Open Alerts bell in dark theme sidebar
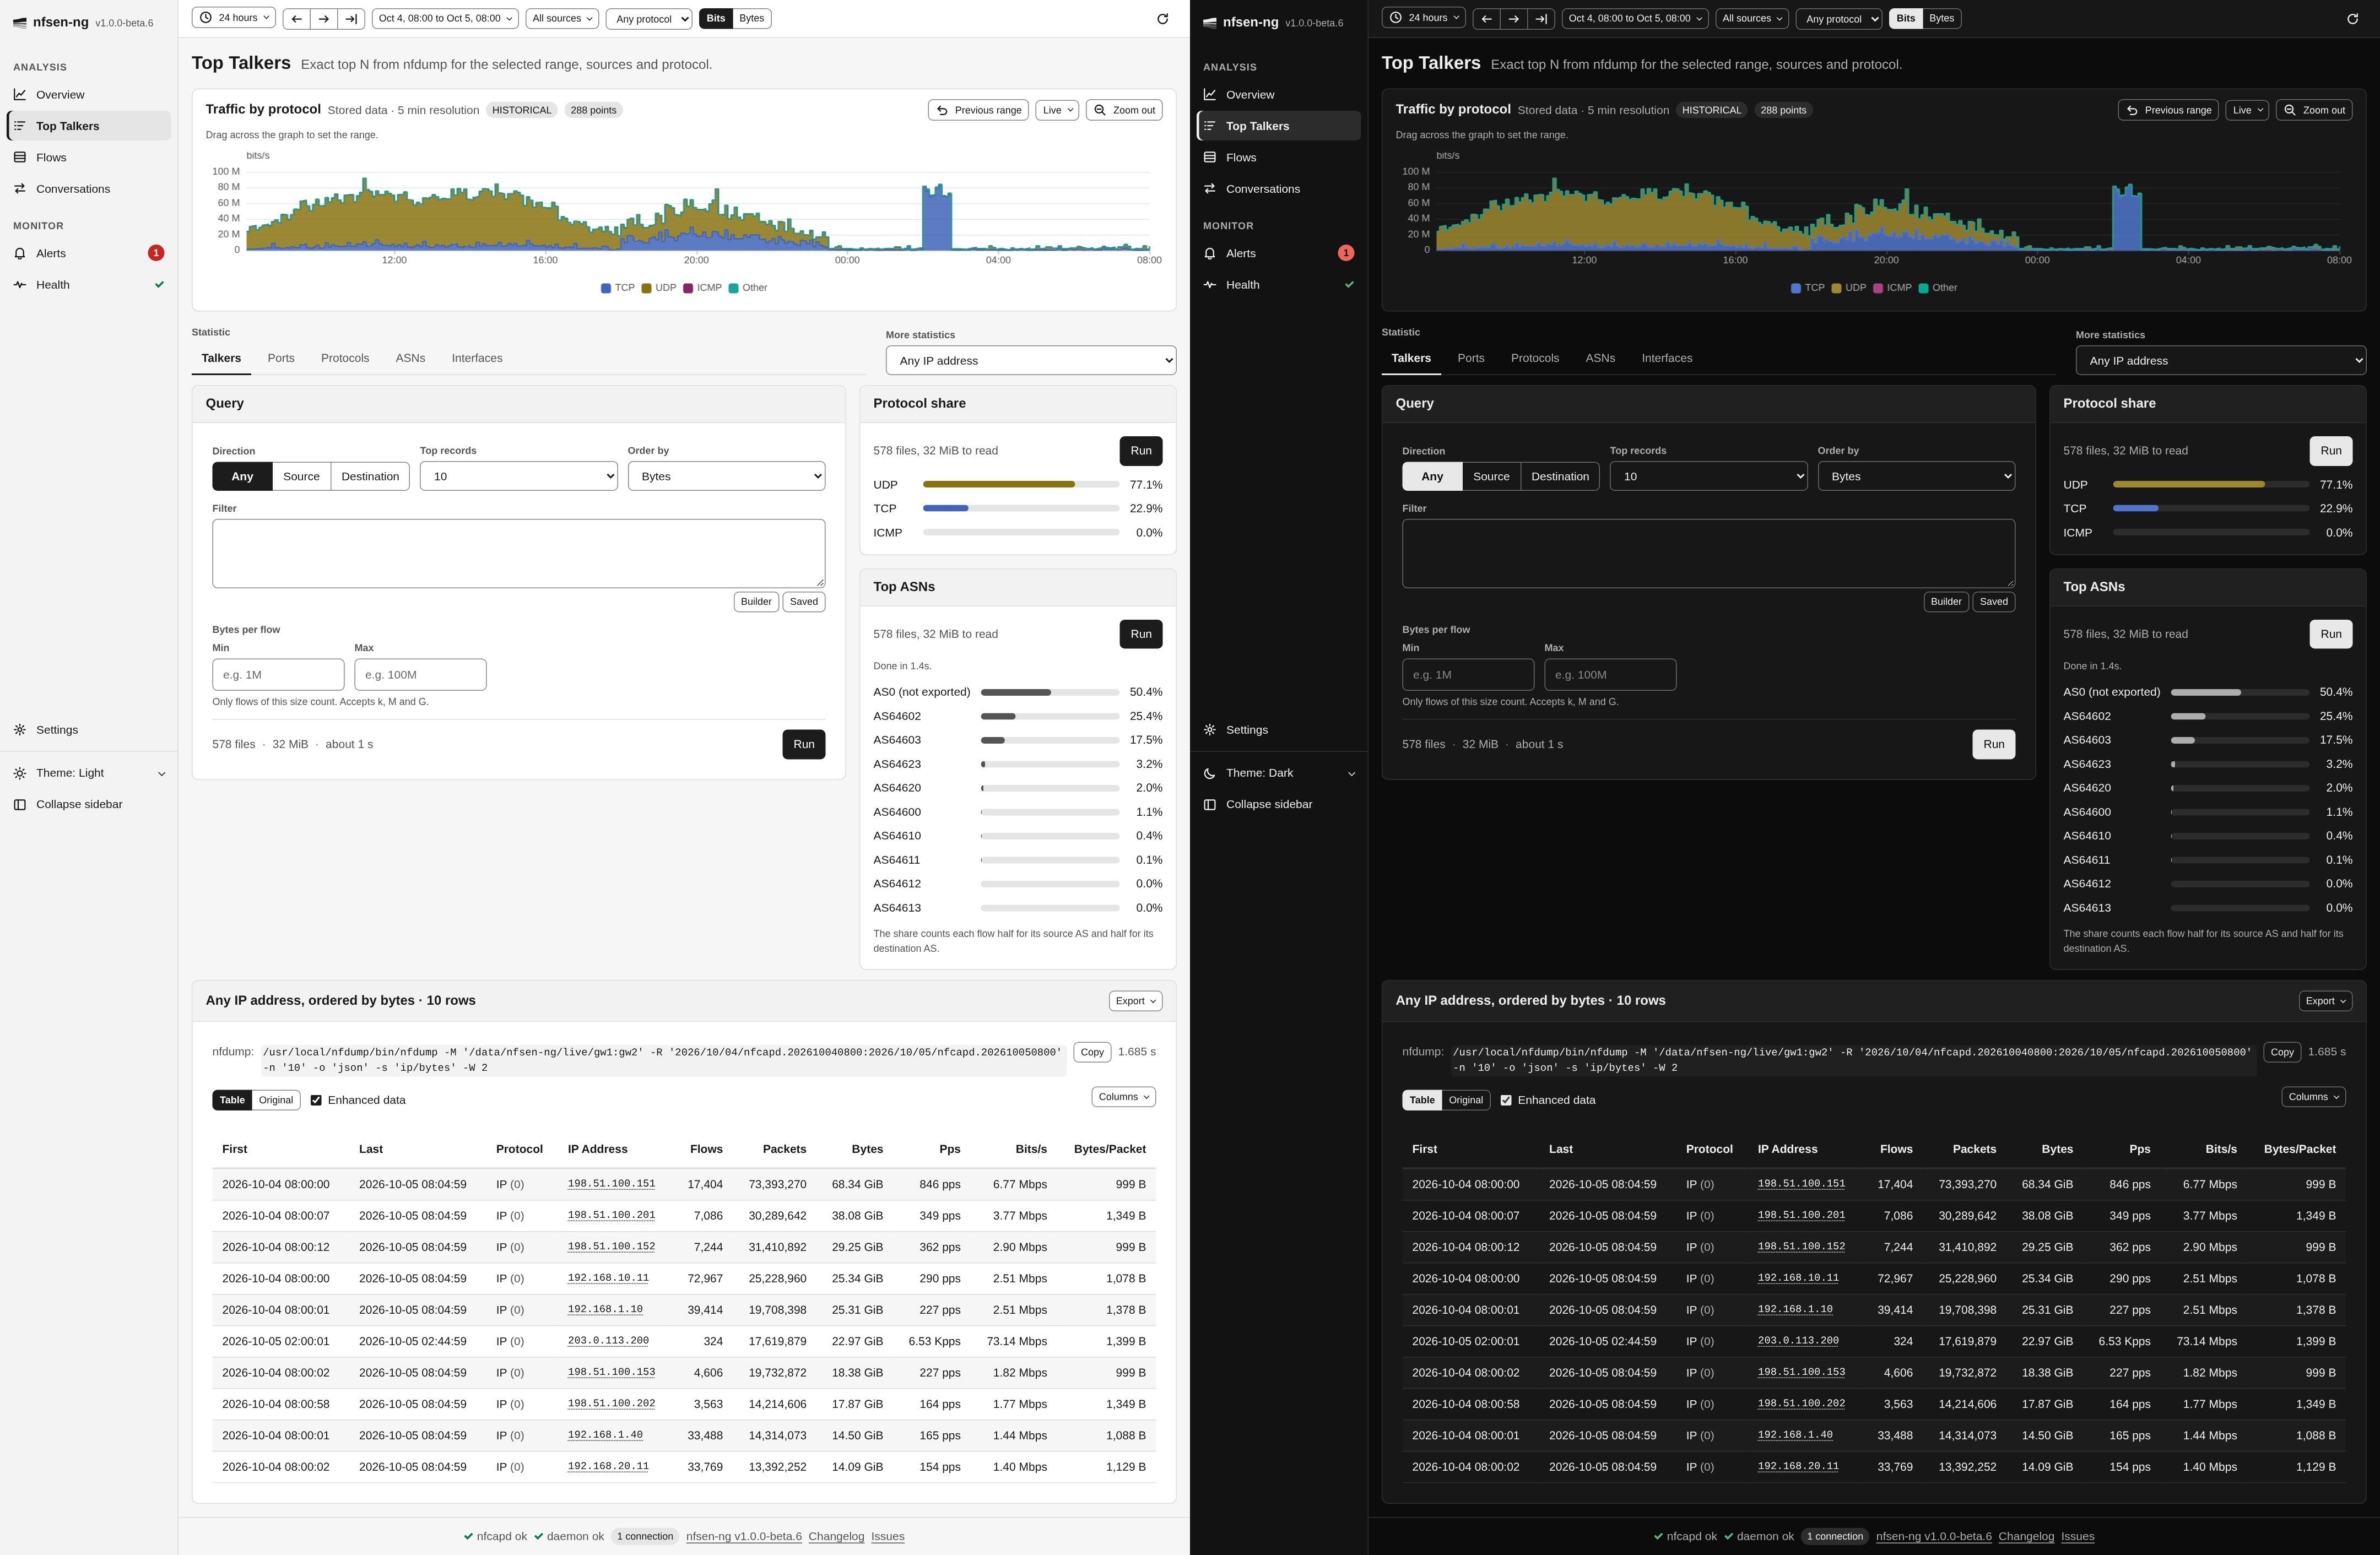This screenshot has width=2380, height=1555. [x=1279, y=253]
